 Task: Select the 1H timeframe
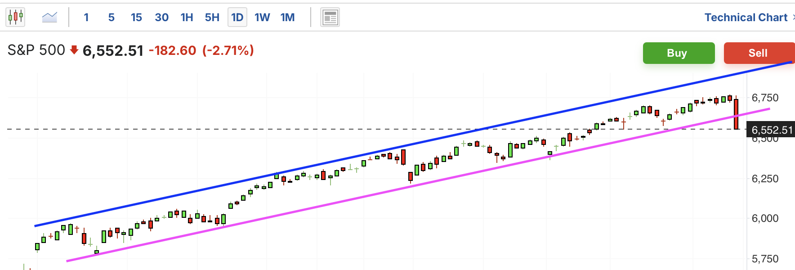coord(187,18)
